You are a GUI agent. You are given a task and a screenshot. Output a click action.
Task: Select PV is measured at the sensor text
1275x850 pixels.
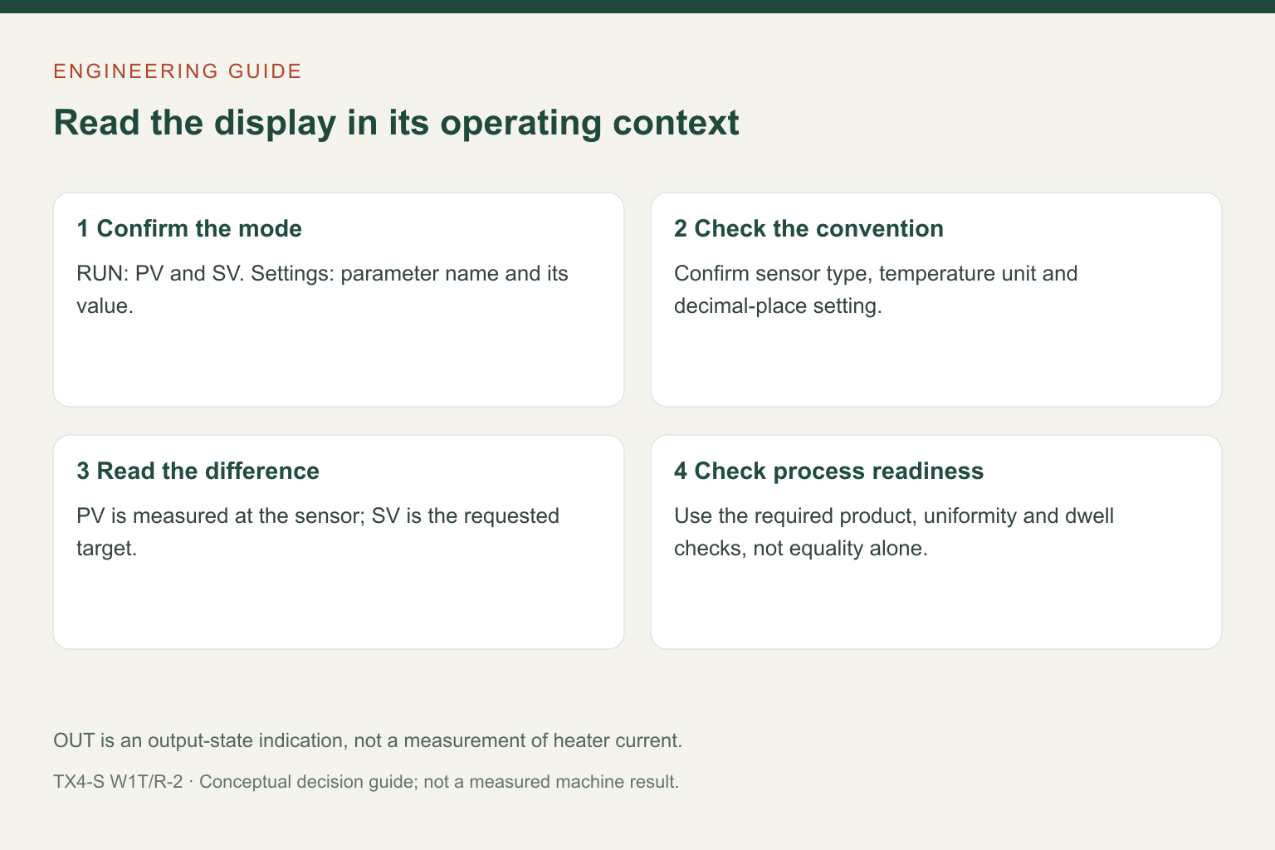coord(318,532)
